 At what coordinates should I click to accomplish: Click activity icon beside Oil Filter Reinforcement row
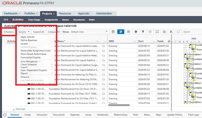pos(29,99)
